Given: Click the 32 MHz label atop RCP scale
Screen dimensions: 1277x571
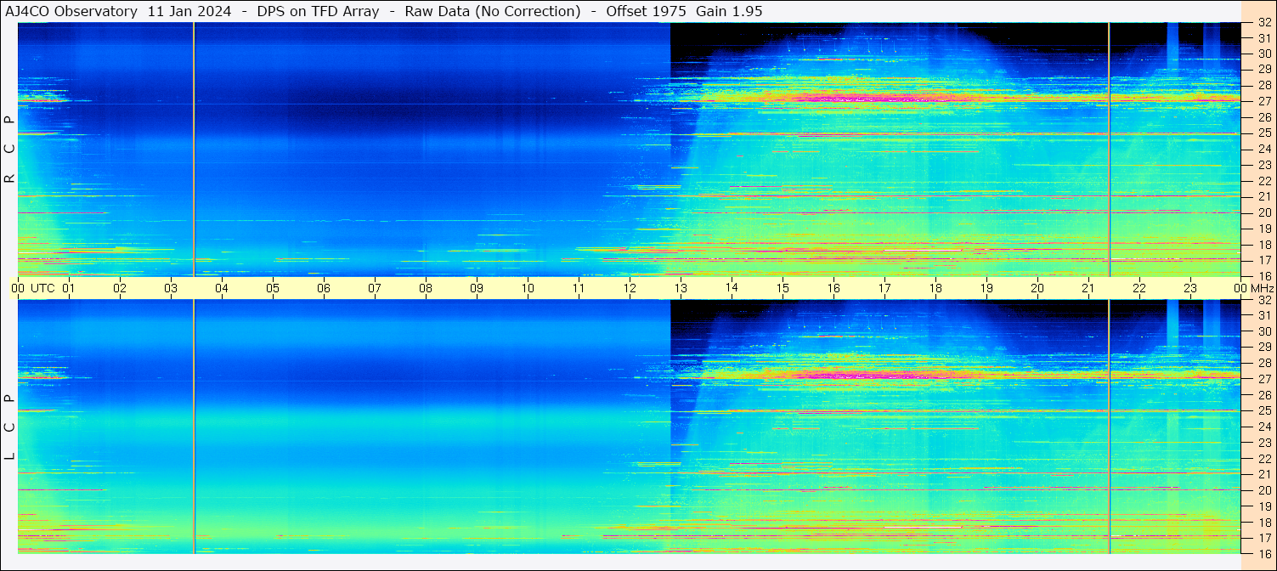Looking at the screenshot, I should click(x=1264, y=23).
